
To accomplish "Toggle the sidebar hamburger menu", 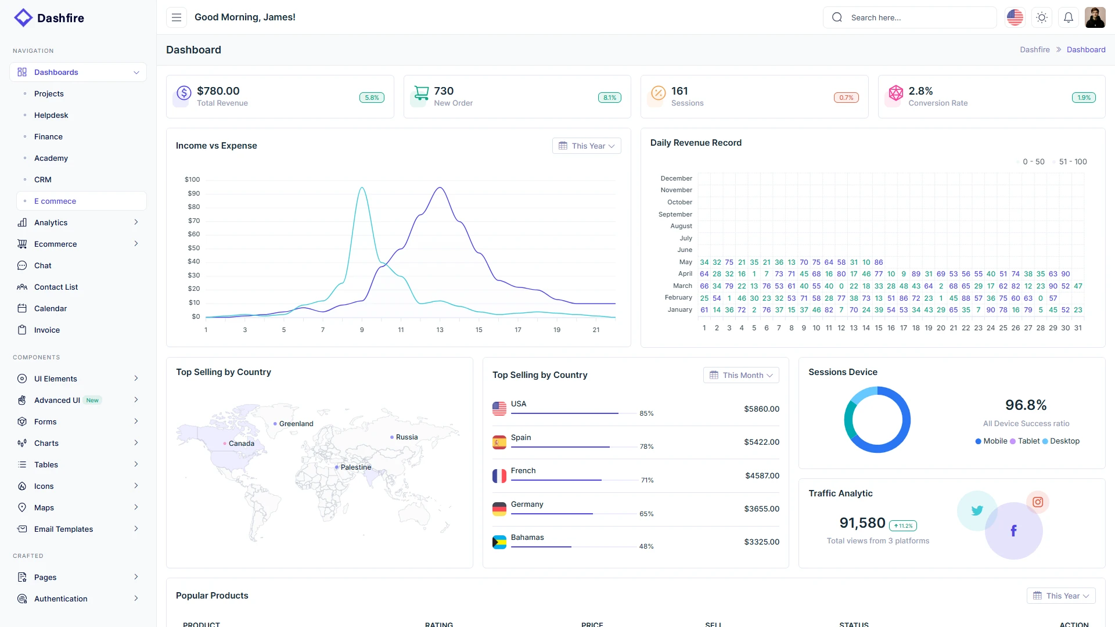I will [x=177, y=17].
